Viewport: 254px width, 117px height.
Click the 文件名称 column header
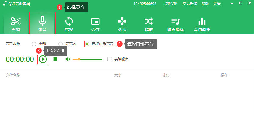coord(13,75)
